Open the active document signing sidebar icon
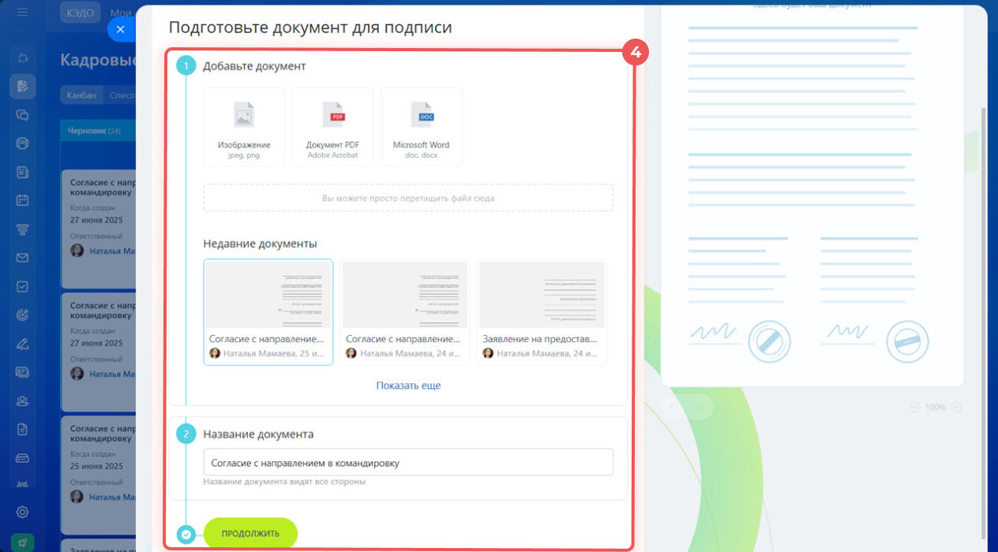998x552 pixels. click(x=22, y=86)
